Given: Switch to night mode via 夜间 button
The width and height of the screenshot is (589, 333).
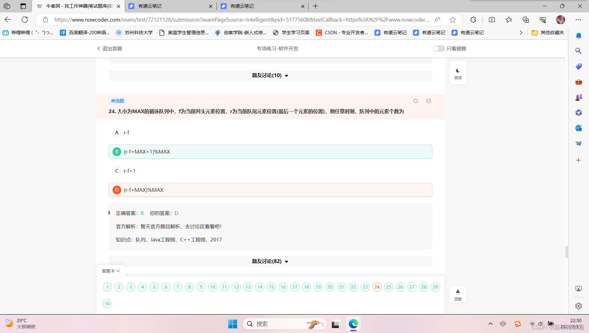Looking at the screenshot, I should tap(458, 72).
